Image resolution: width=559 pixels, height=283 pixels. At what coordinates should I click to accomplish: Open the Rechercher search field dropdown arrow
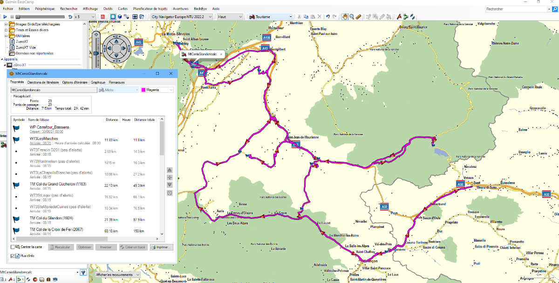click(x=548, y=9)
